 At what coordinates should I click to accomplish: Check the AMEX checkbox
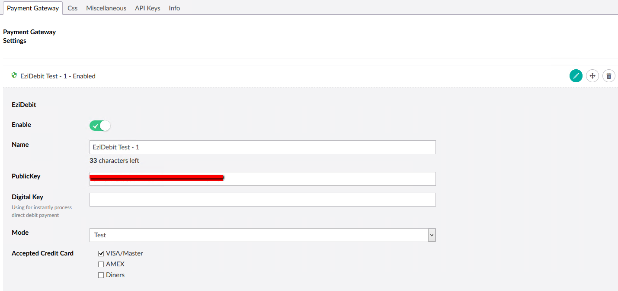[x=101, y=264]
